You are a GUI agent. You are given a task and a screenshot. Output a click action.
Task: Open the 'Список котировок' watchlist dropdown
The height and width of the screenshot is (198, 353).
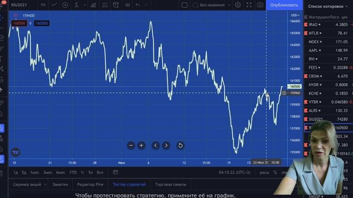[x=328, y=6]
